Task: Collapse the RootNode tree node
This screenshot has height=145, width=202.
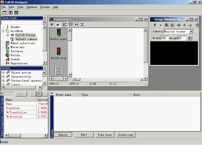Action: (3, 31)
